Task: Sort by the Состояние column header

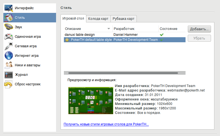Action: tap(172, 29)
